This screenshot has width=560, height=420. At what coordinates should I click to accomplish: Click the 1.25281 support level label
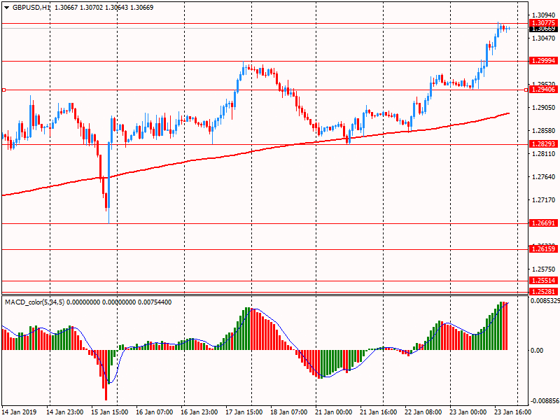click(x=543, y=291)
